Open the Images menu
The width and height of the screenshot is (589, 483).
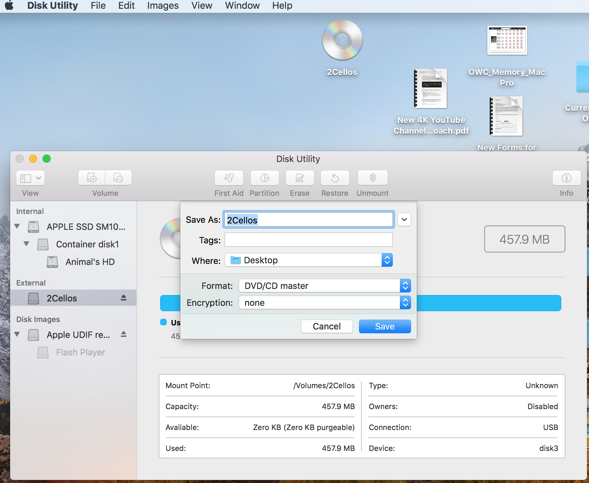tap(163, 6)
